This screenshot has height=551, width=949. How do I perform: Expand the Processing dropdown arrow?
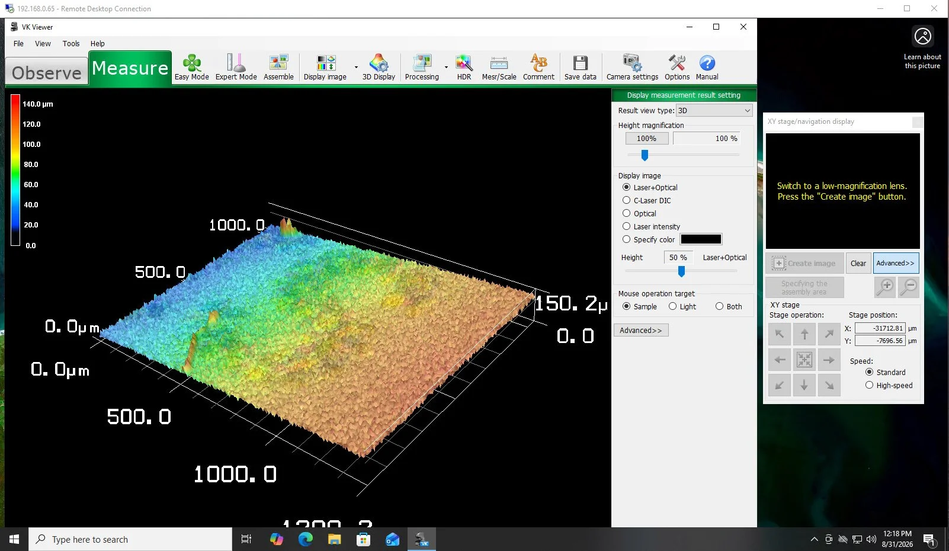point(446,67)
